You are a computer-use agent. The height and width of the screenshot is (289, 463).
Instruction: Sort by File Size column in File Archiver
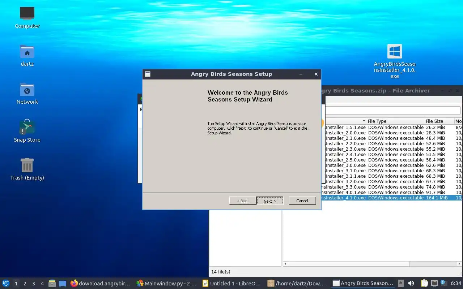tap(439, 121)
